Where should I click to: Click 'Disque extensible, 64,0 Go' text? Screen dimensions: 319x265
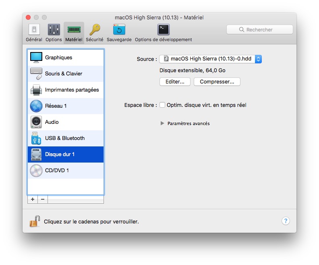point(193,71)
